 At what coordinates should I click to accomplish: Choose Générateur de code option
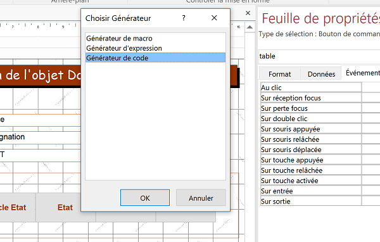(155, 58)
